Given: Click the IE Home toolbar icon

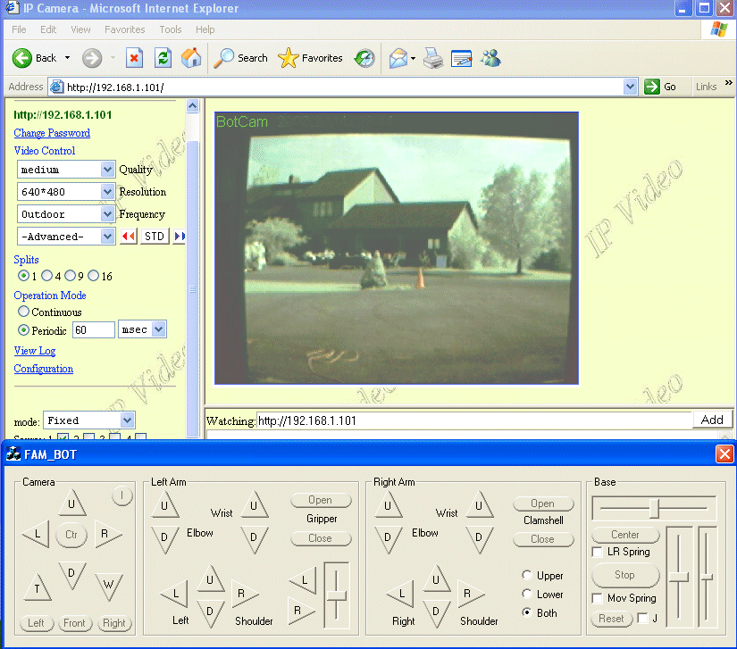Looking at the screenshot, I should pyautogui.click(x=191, y=58).
